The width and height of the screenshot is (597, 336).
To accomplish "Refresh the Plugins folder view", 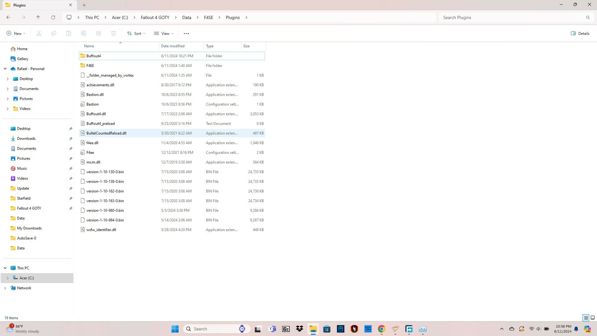I will coord(53,17).
